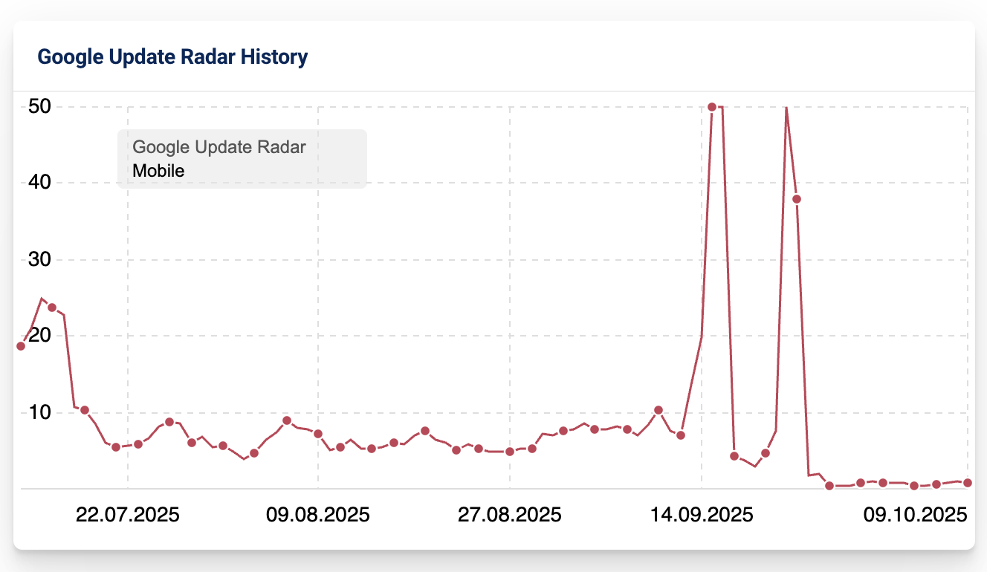Viewport: 987px width, 572px height.
Task: Click the 14.09.2025 x-axis date label
Action: 701,515
